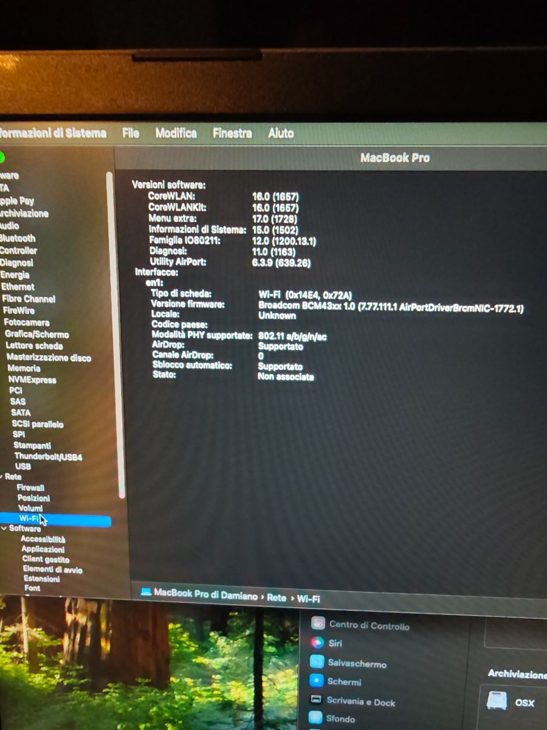
Task: Select Volumi under Rete
Action: tap(30, 508)
